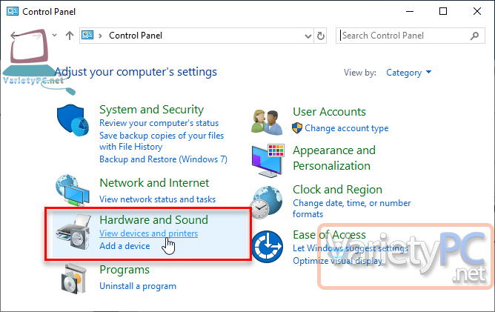Close the Control Panel window
The width and height of the screenshot is (495, 312).
(477, 11)
